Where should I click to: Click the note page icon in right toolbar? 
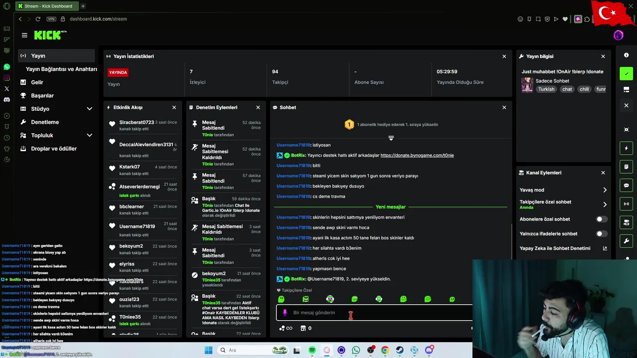tap(626, 167)
